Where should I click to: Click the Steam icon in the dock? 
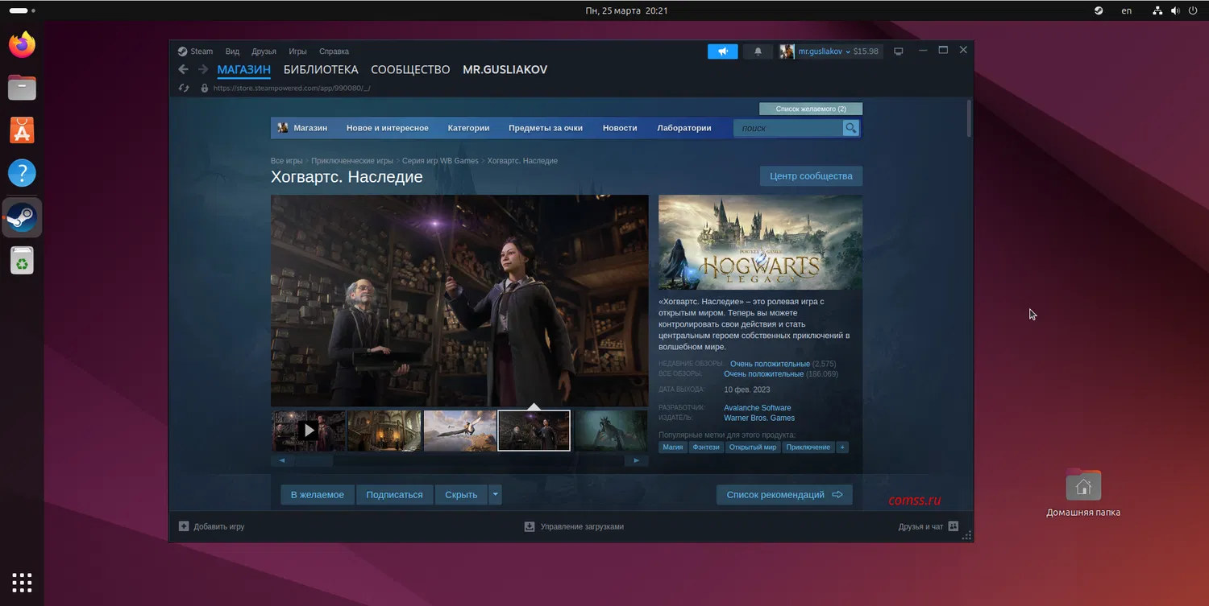coord(23,216)
